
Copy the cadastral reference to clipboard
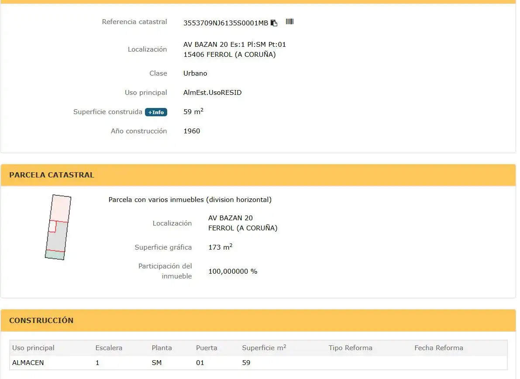coord(274,23)
